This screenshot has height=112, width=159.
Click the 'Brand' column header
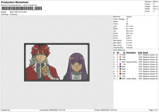145,53
